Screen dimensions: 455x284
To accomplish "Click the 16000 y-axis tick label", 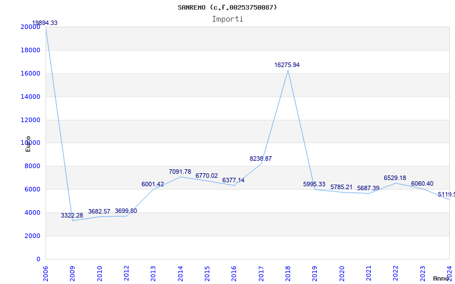I will [x=31, y=73].
